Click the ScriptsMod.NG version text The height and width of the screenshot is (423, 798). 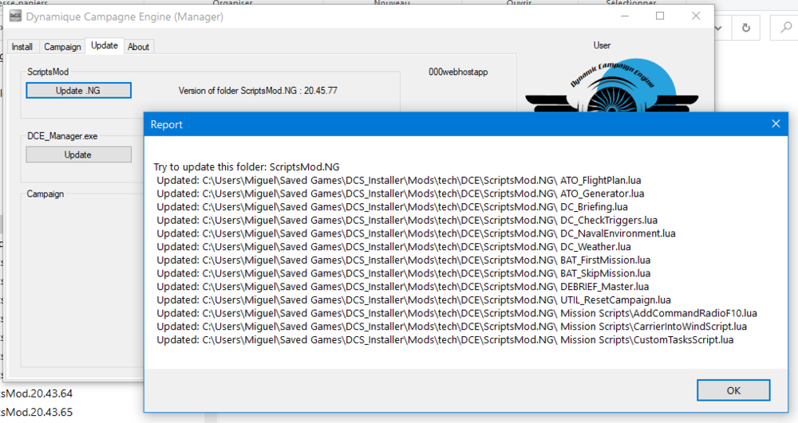(x=258, y=90)
